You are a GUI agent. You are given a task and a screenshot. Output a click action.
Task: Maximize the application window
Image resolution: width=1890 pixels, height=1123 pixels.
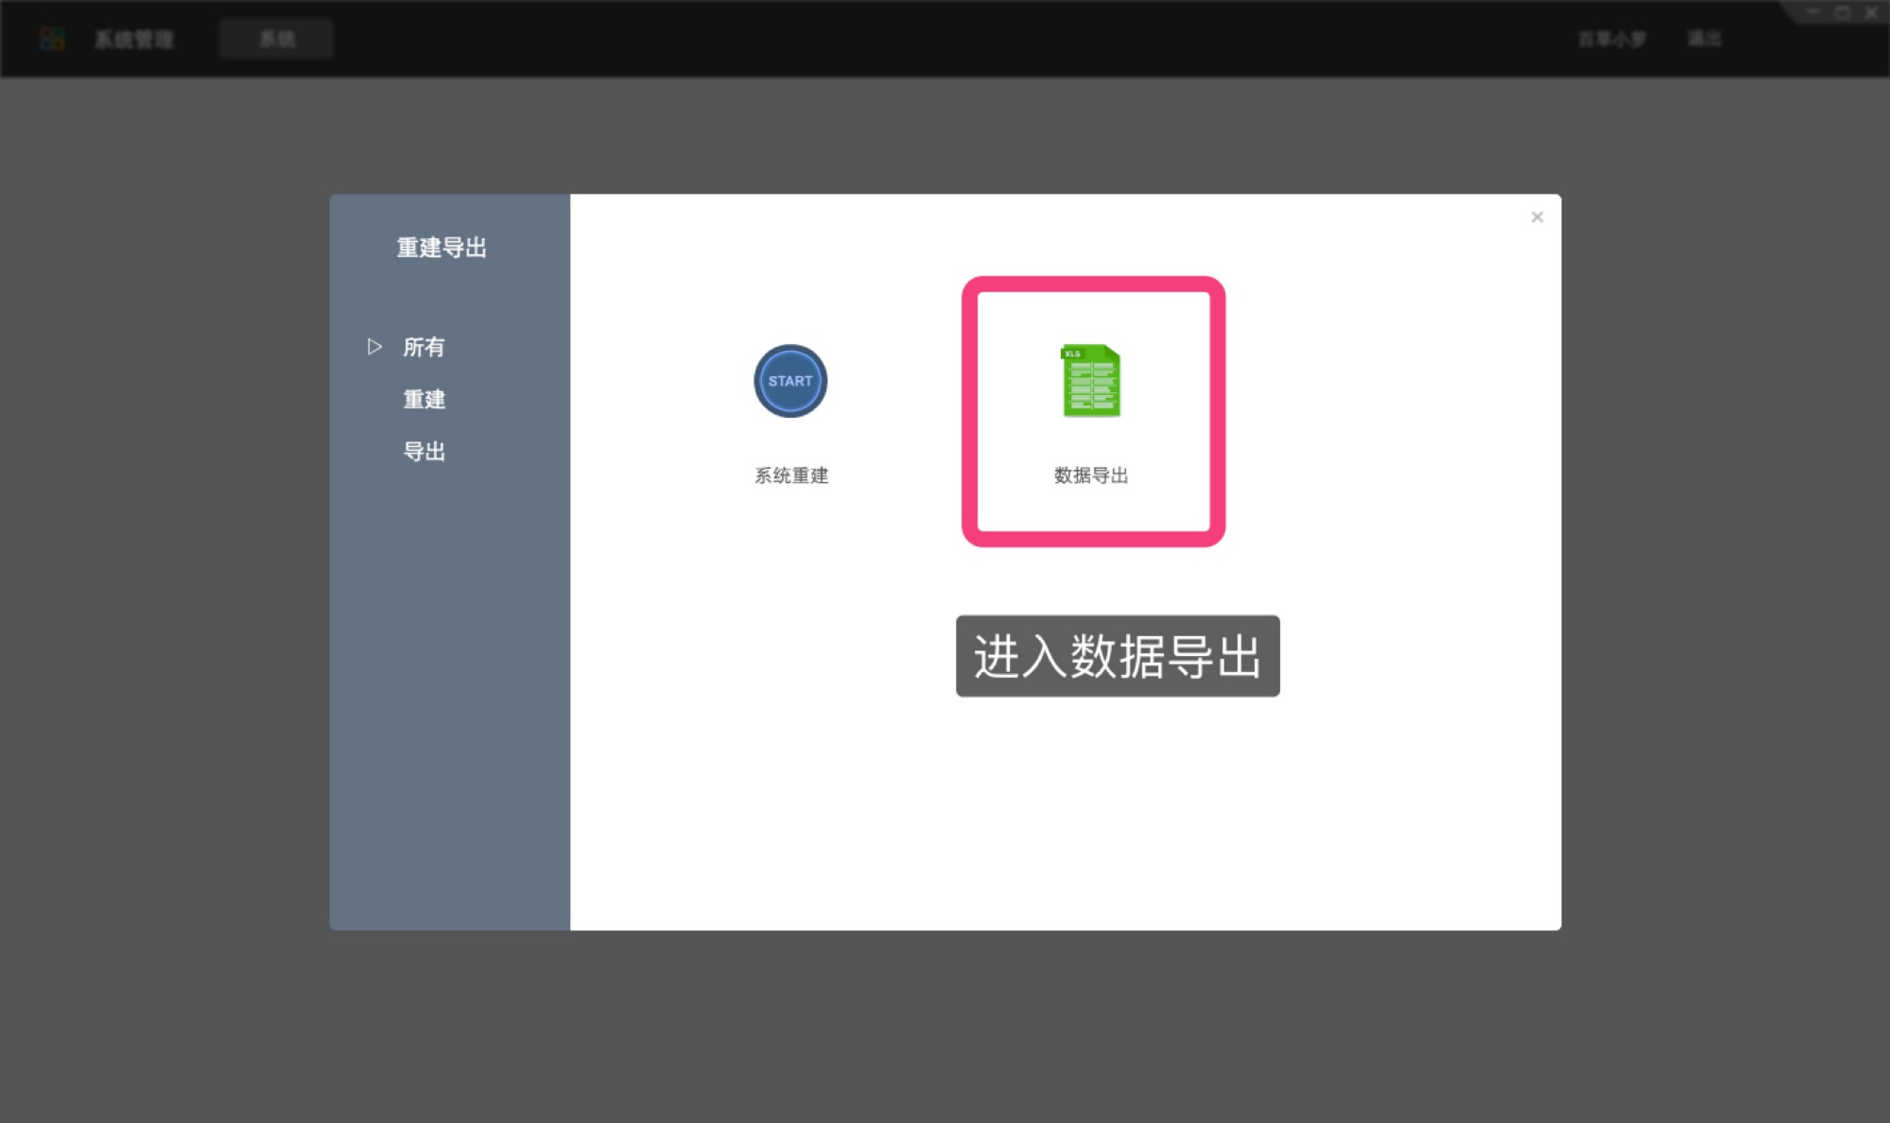(1843, 12)
